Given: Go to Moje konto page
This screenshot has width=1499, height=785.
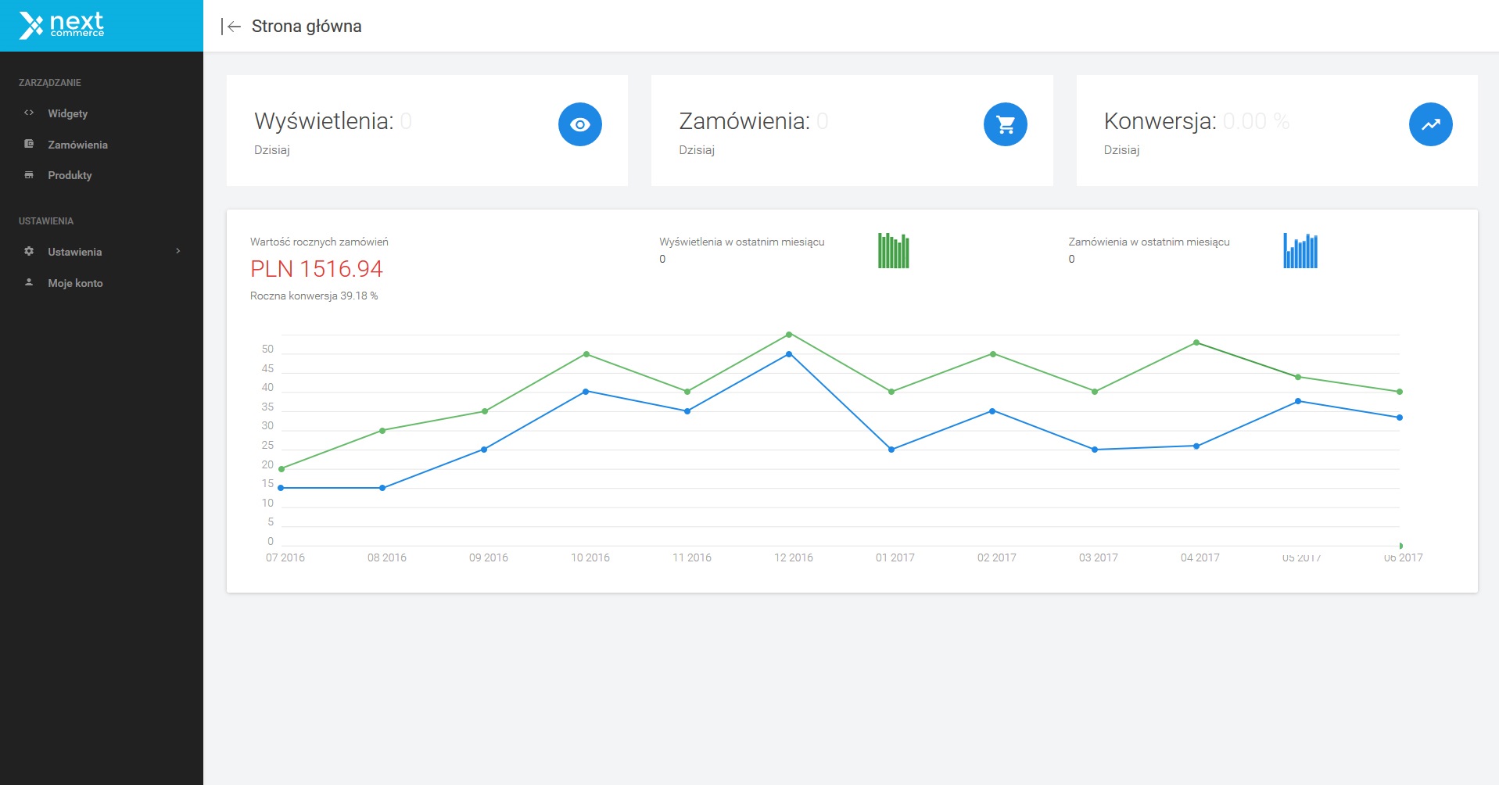Looking at the screenshot, I should point(75,283).
